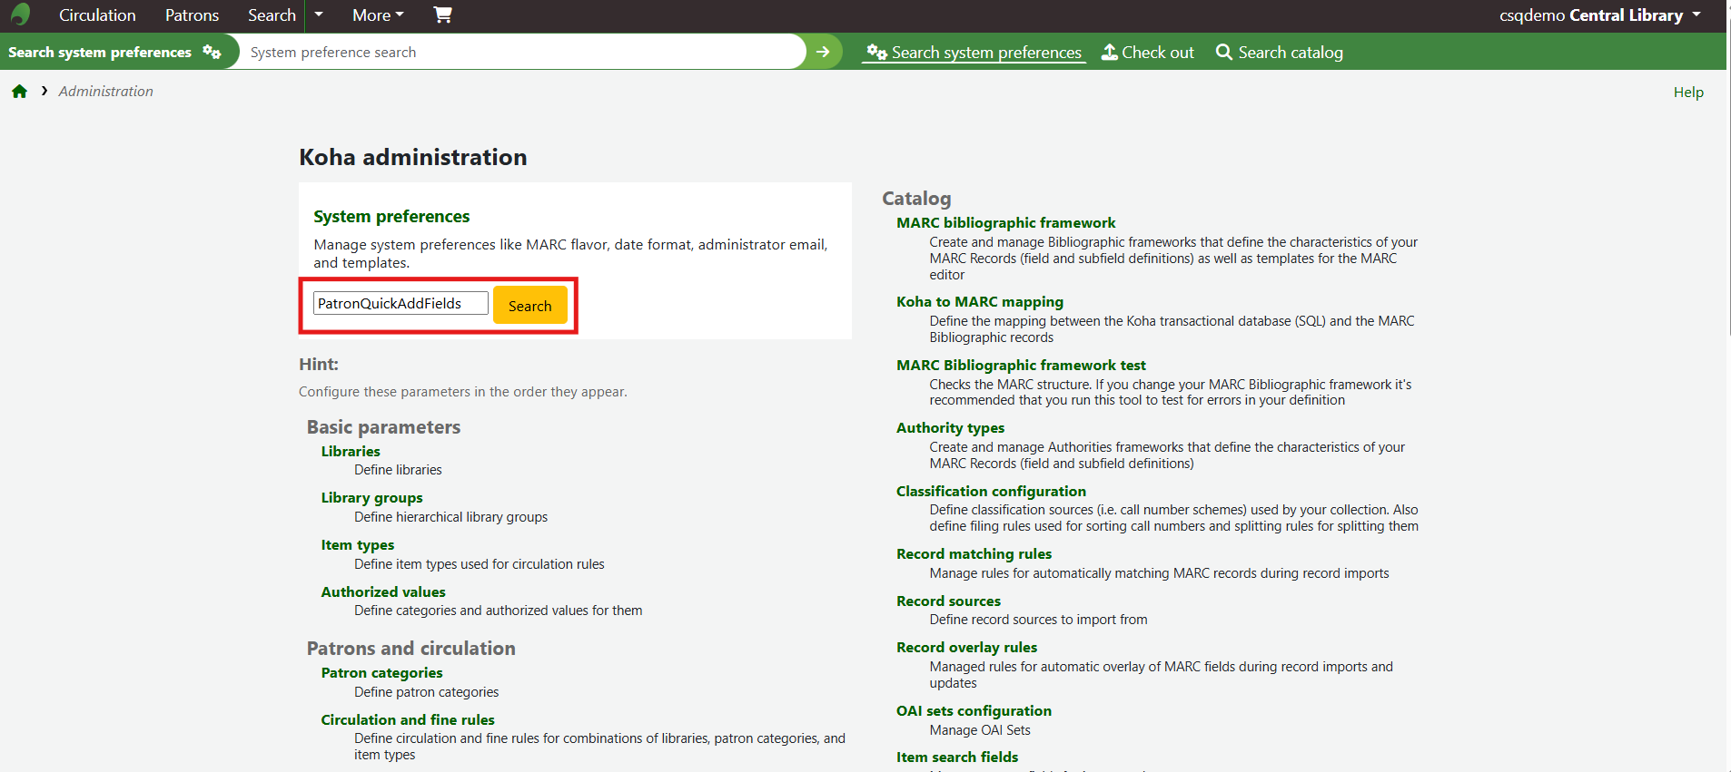Open the Authorized values link
The width and height of the screenshot is (1731, 772).
(383, 591)
